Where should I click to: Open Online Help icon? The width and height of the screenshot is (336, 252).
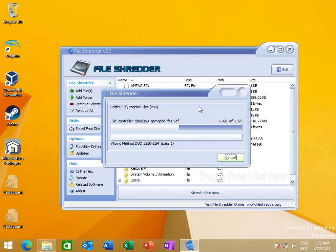(x=72, y=171)
